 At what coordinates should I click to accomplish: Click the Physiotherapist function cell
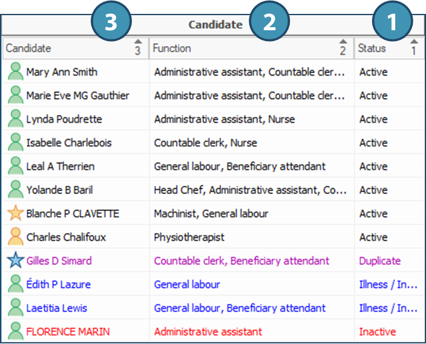(189, 237)
